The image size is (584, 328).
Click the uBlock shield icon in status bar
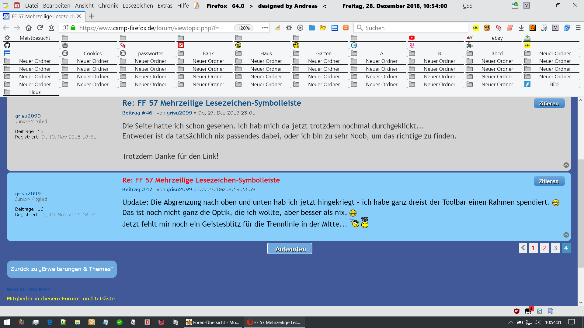[x=516, y=311]
